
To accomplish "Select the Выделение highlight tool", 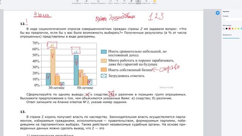I will point(131,2).
